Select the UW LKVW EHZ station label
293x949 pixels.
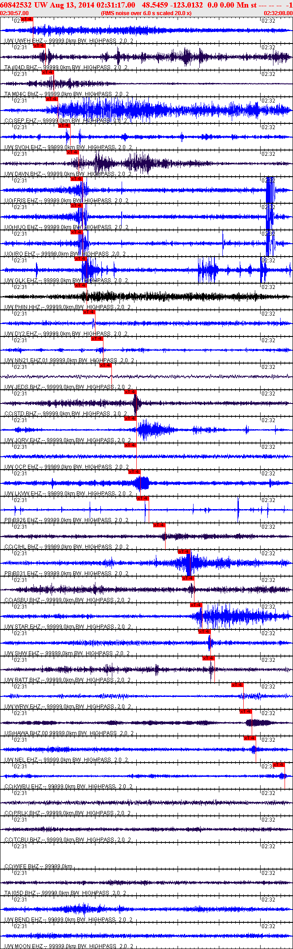(x=68, y=494)
